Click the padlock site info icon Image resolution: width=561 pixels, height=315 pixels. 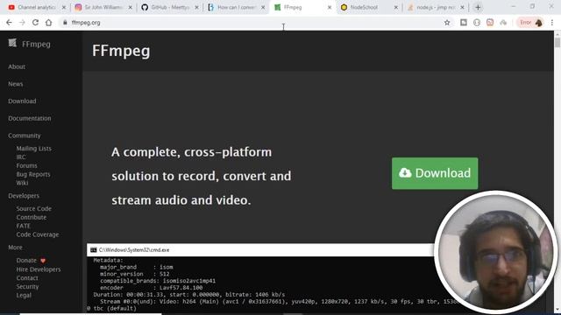pos(65,23)
